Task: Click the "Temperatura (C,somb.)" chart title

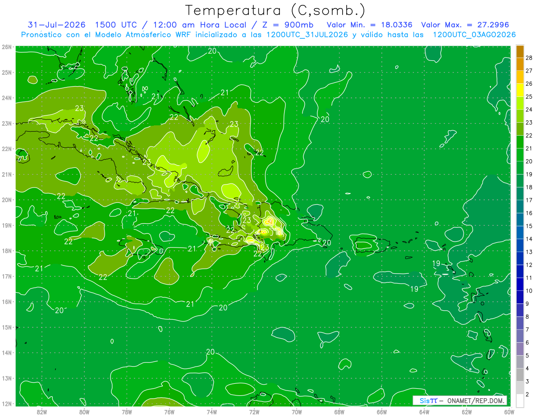Action: [275, 10]
